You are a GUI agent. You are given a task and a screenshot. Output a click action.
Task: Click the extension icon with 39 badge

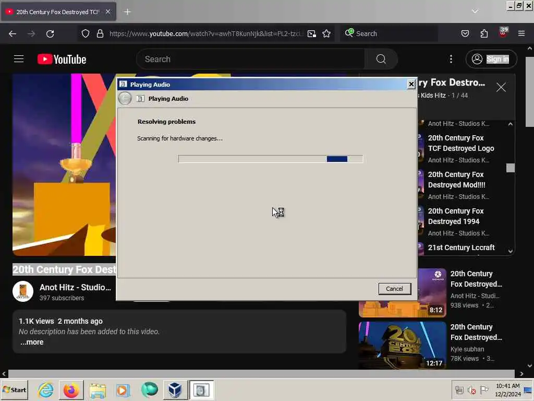click(x=503, y=33)
